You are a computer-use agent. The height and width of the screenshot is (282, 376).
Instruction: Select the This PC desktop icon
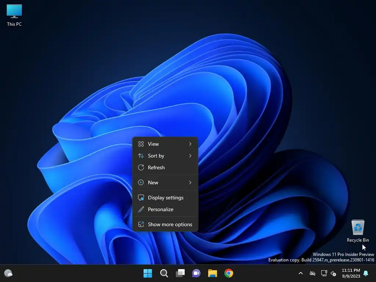pos(14,15)
